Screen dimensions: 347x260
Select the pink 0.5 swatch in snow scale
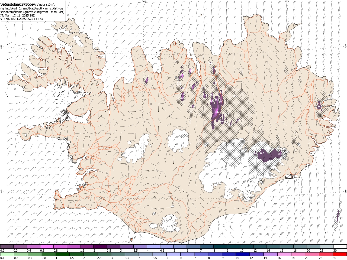coord(47,247)
